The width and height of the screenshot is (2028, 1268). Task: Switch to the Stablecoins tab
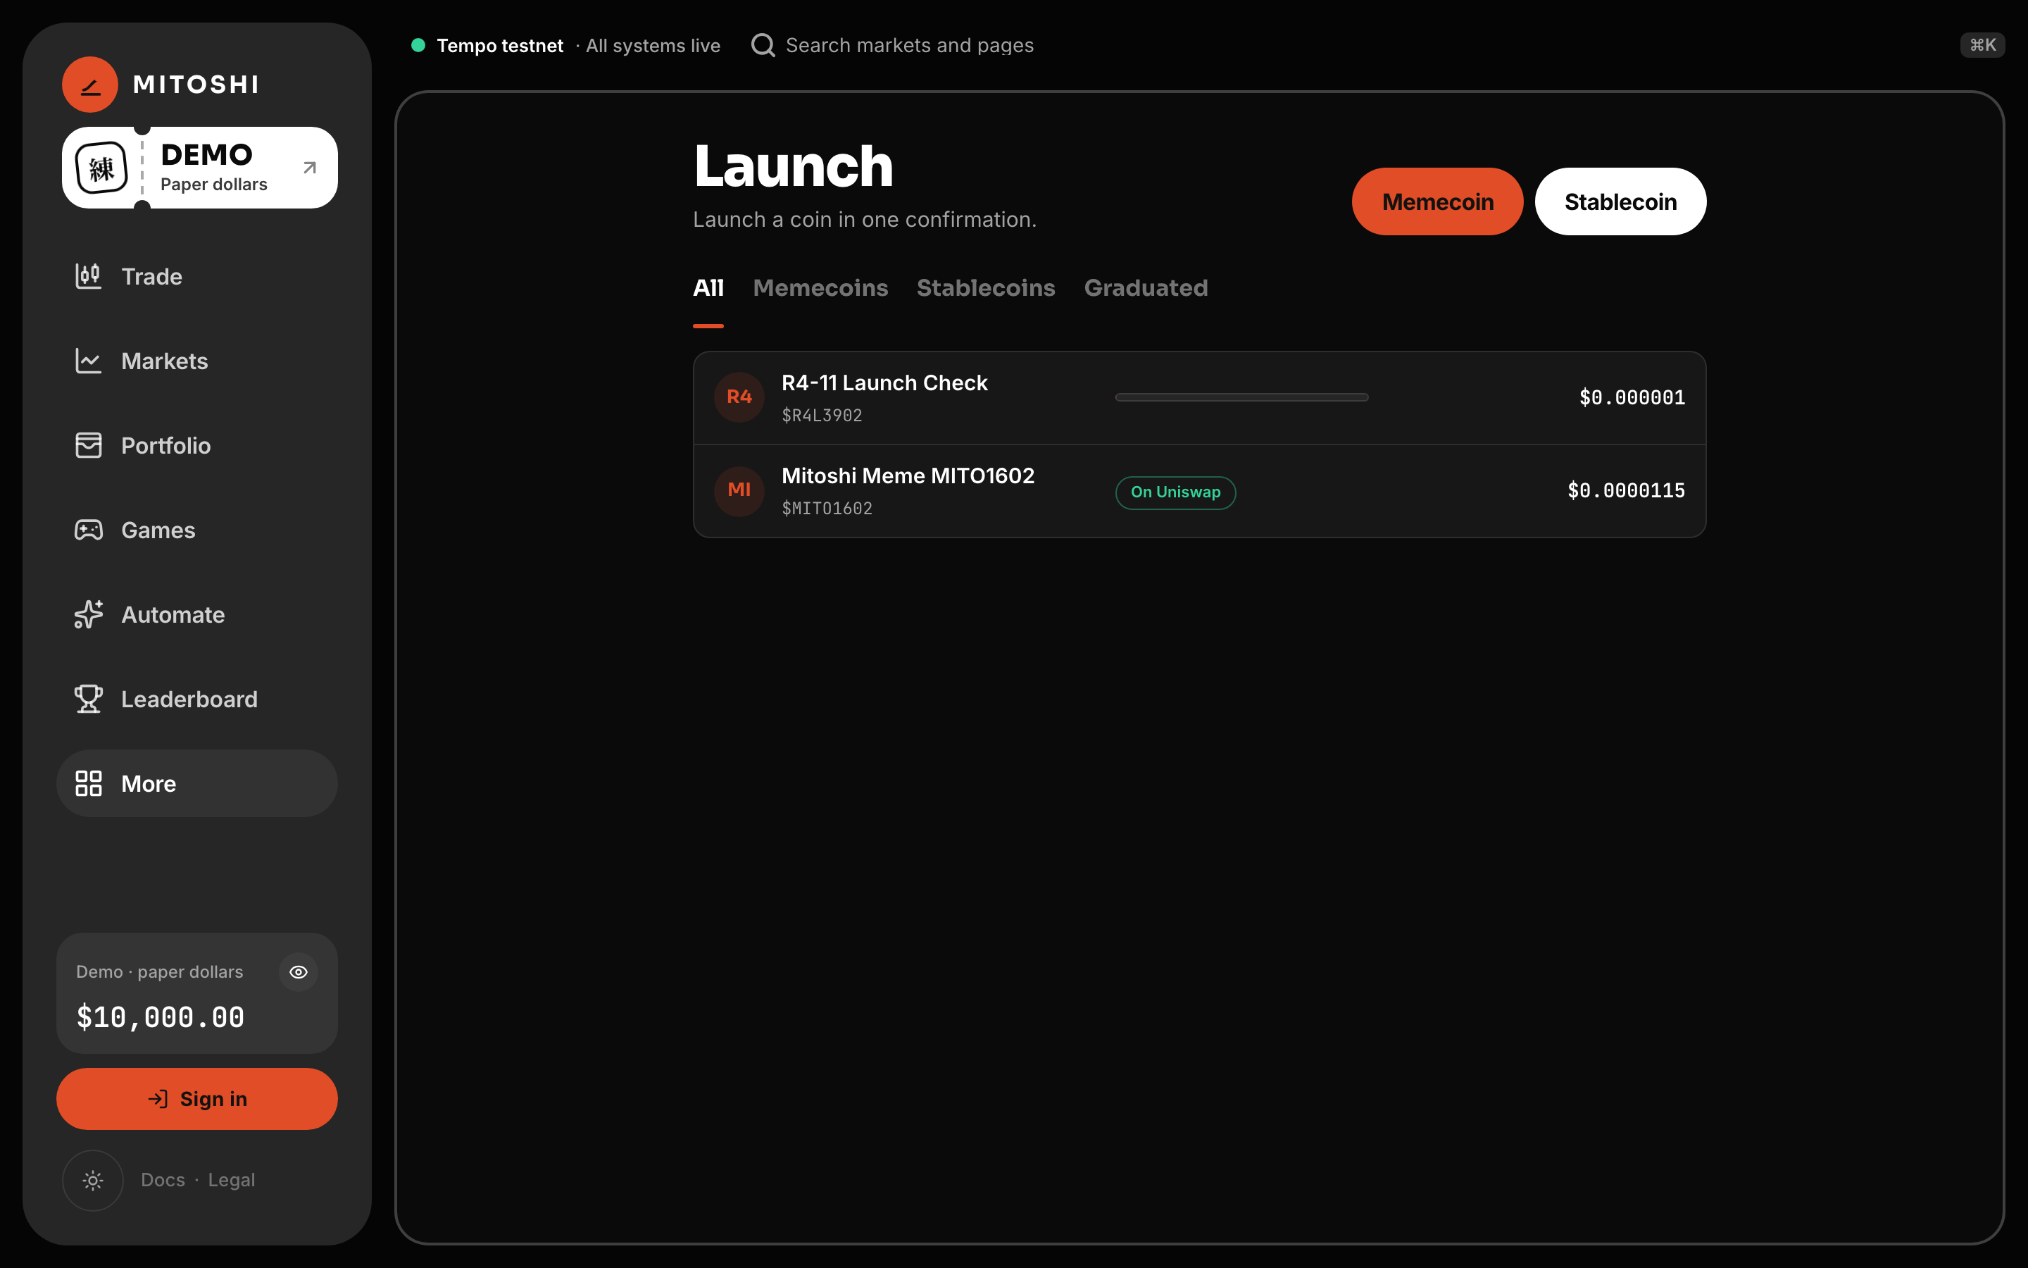click(x=986, y=289)
